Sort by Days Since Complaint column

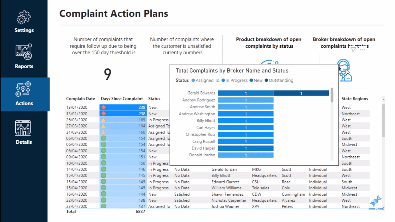click(x=122, y=99)
